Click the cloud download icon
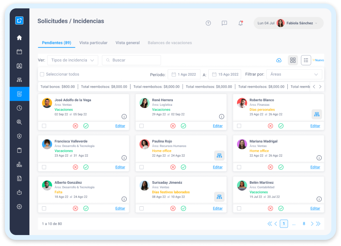Viewport: 341px width, 246px height. coord(279,60)
